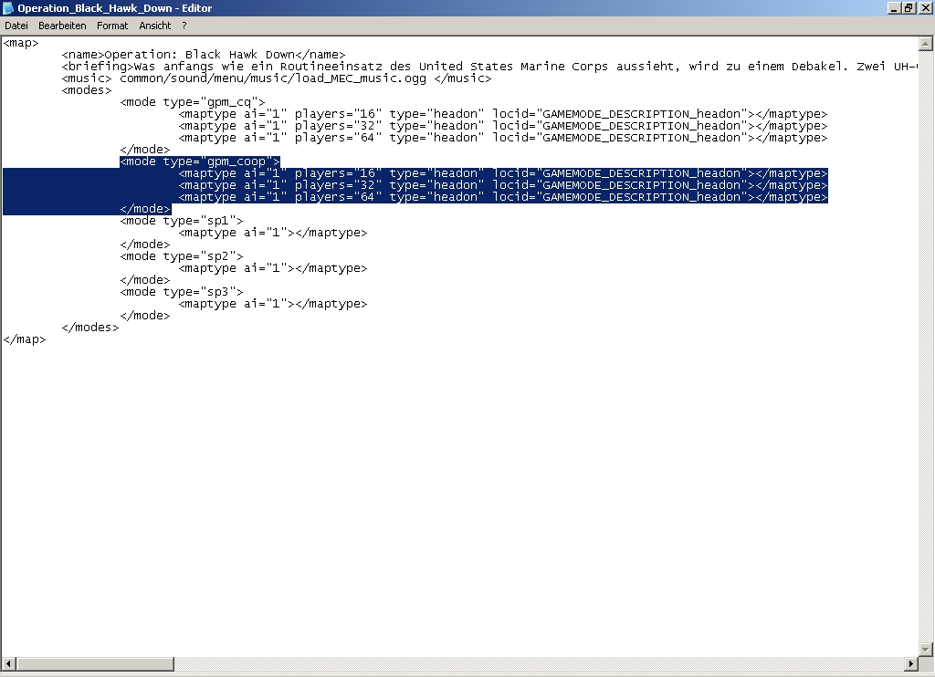Viewport: 935px width, 677px height.
Task: Click the Notepad icon in the title bar
Action: (x=8, y=8)
